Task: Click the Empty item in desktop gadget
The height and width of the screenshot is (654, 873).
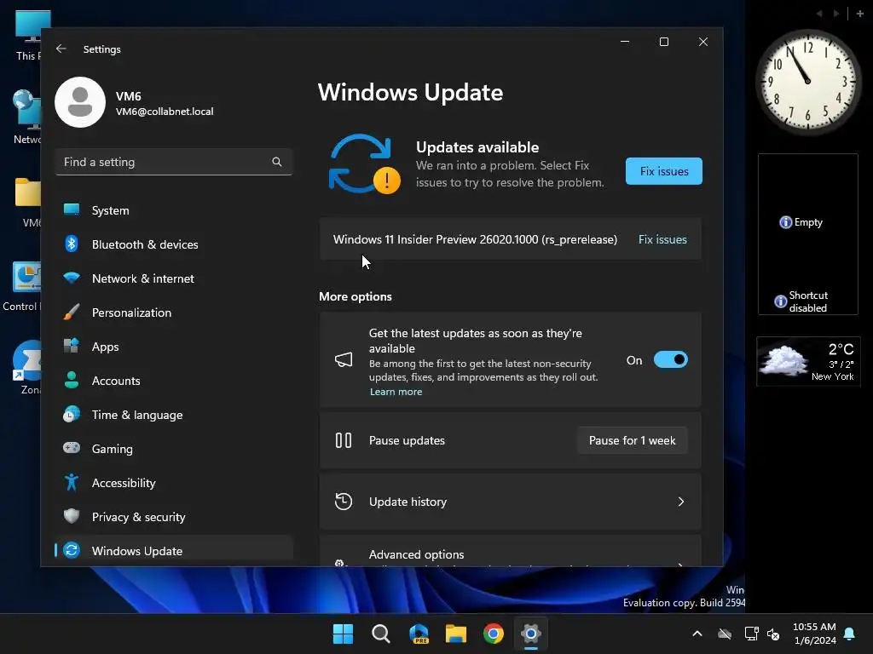Action: (801, 222)
